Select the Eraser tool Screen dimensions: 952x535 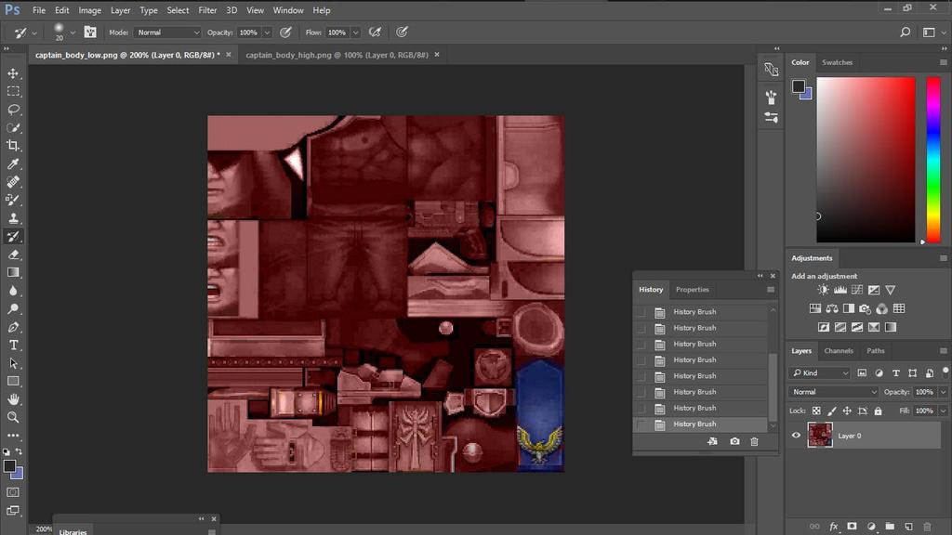coord(13,254)
